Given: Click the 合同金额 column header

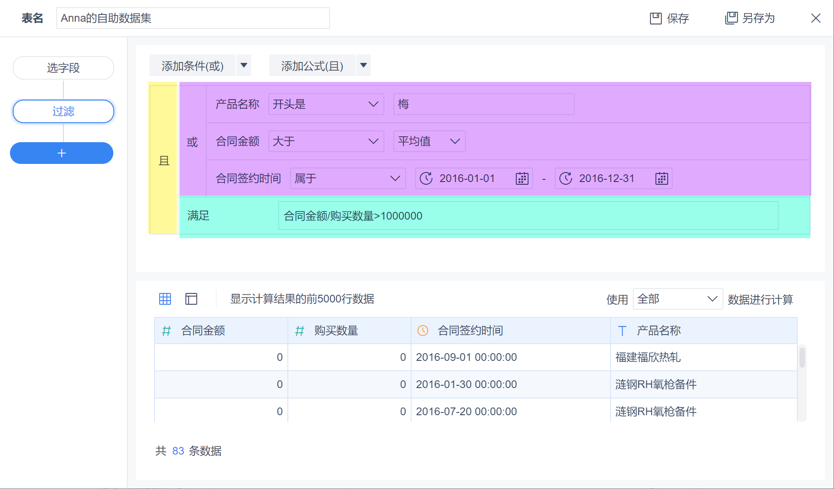Looking at the screenshot, I should tap(221, 331).
